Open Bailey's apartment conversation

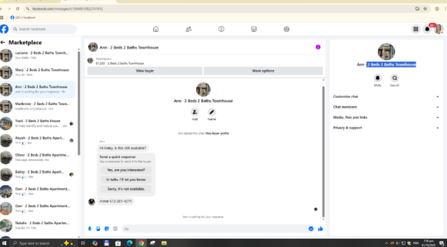38,174
